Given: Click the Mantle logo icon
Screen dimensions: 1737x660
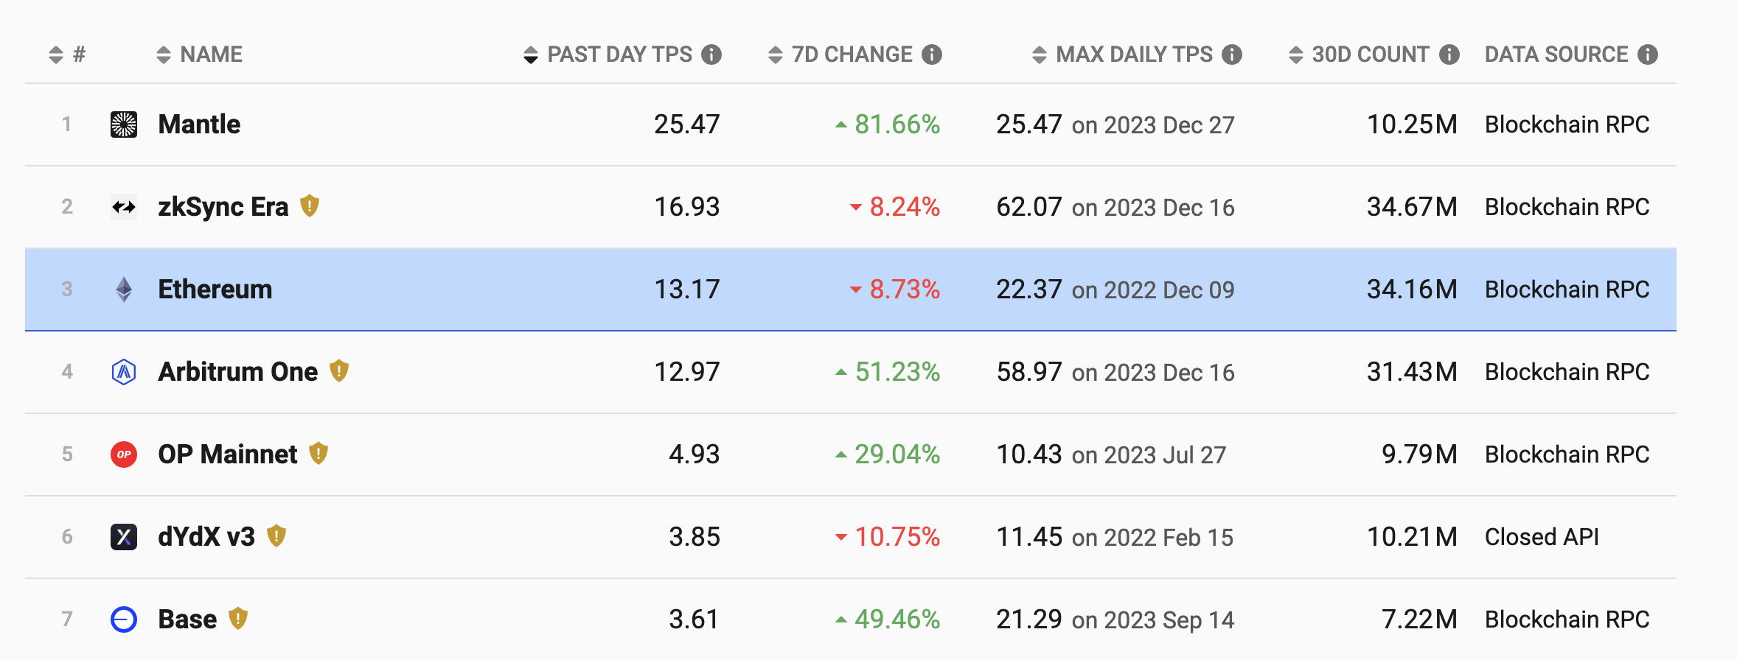Looking at the screenshot, I should 124,124.
